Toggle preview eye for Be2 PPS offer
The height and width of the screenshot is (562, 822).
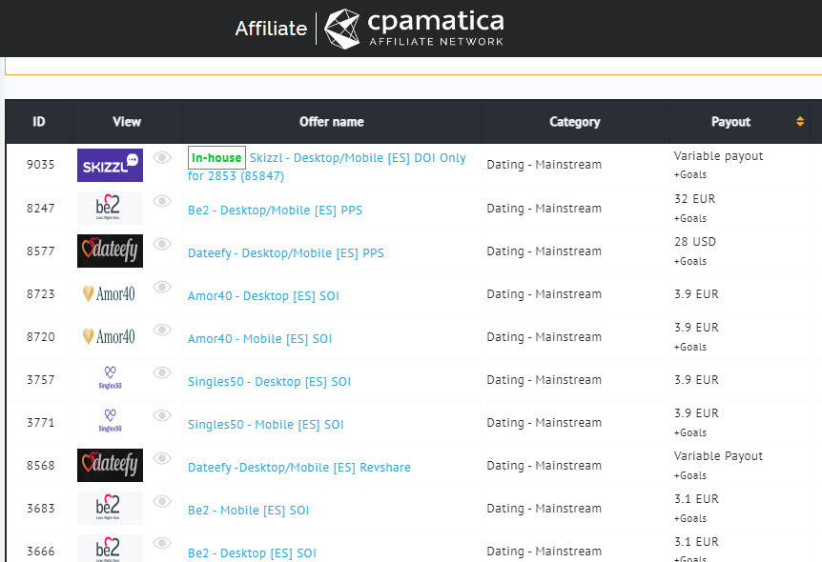pos(162,201)
